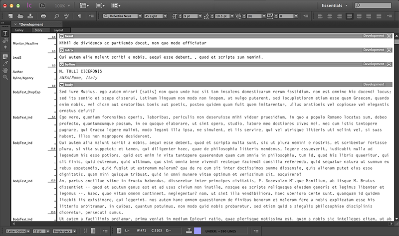Select the Eyedropper tool
Viewport: 399px width, 236px height.
5,64
